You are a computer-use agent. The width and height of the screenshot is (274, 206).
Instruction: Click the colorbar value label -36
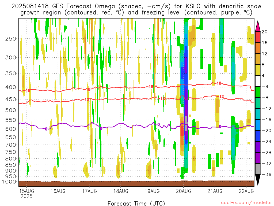(x=267, y=174)
